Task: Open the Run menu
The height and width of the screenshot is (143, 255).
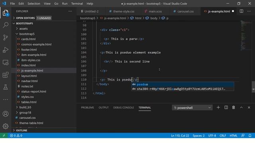Action: coord(65,4)
